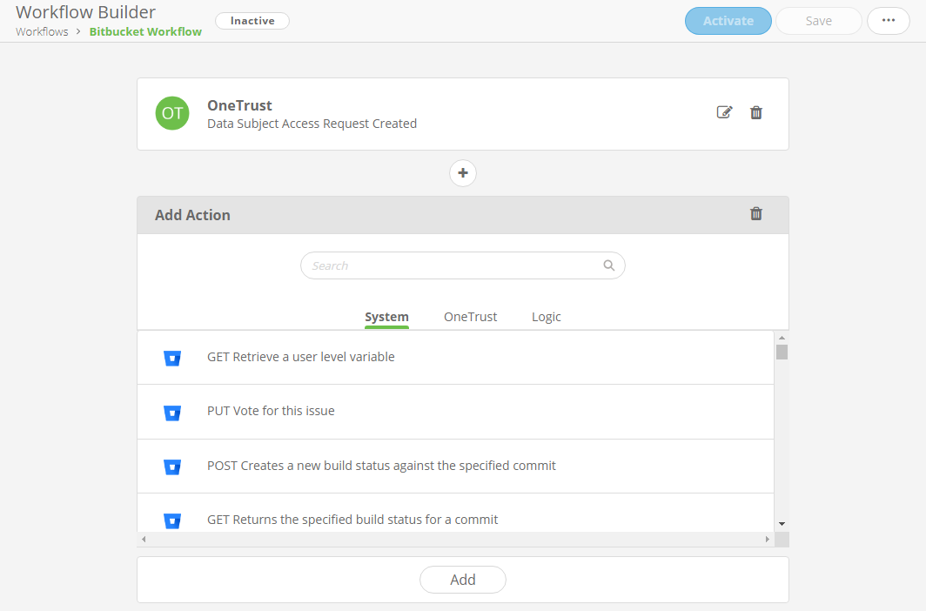The height and width of the screenshot is (611, 926).
Task: Open the edit pencil on the OneTrust trigger
Action: 724,112
